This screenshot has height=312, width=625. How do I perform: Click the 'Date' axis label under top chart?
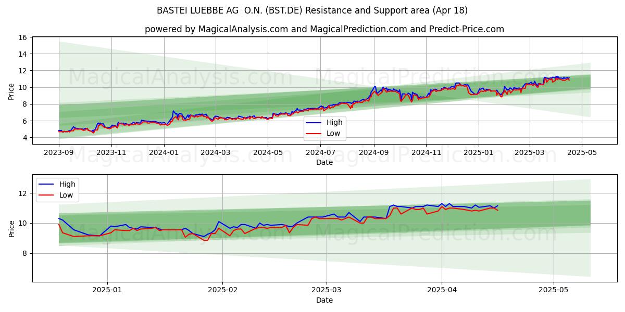click(x=324, y=163)
